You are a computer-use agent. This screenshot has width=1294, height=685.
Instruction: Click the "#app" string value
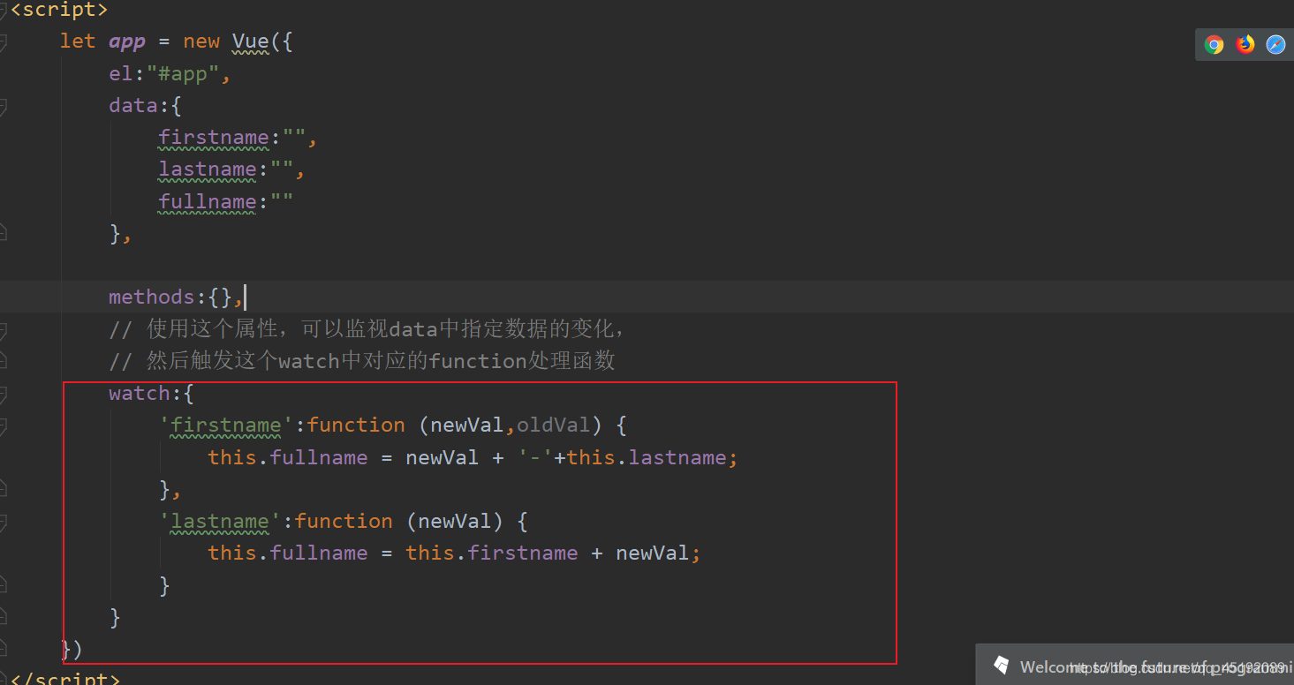click(x=183, y=74)
